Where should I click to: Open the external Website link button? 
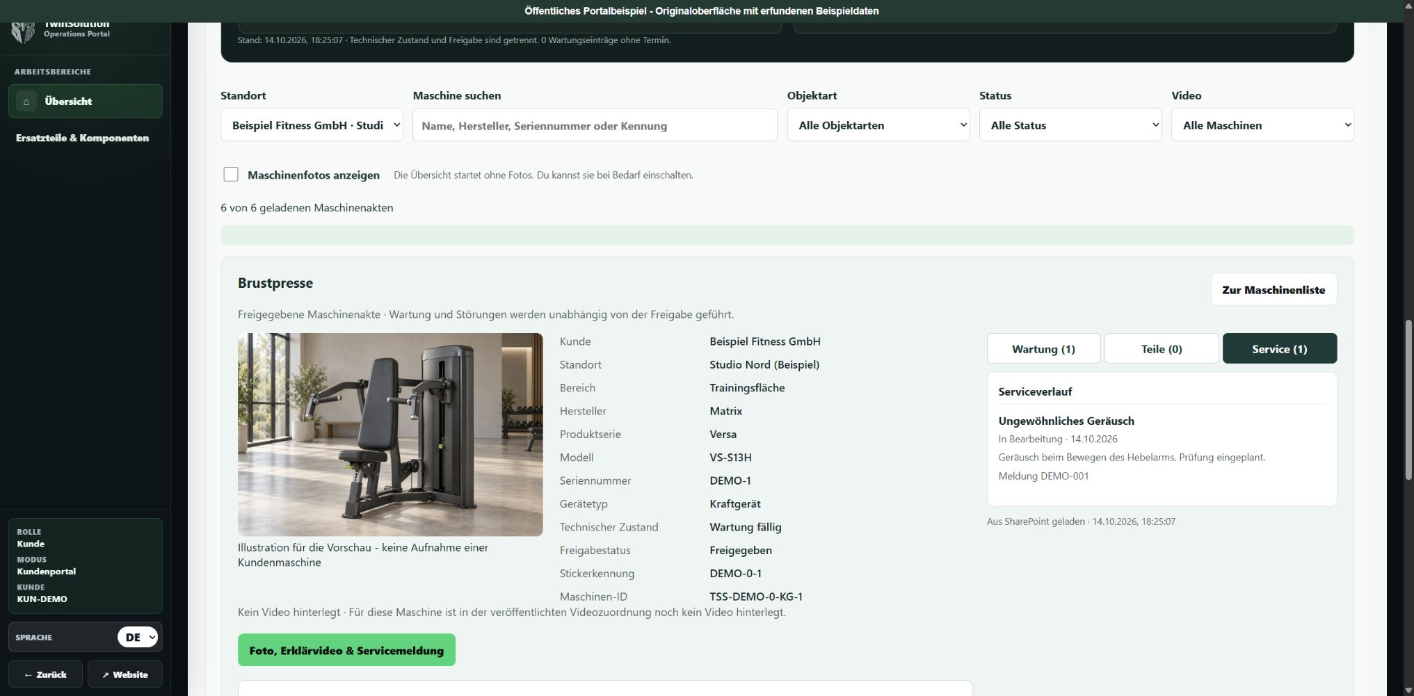click(x=125, y=674)
